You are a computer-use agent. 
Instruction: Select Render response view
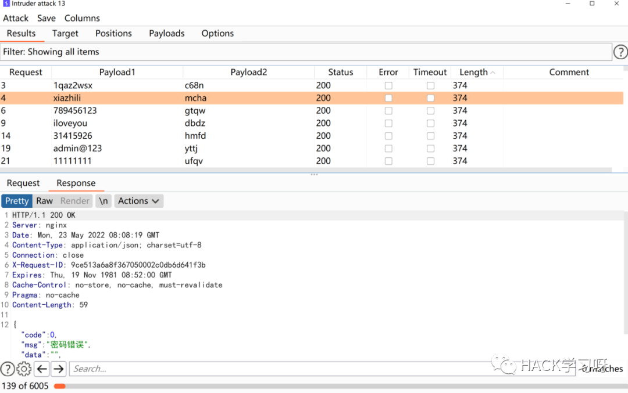click(x=75, y=201)
